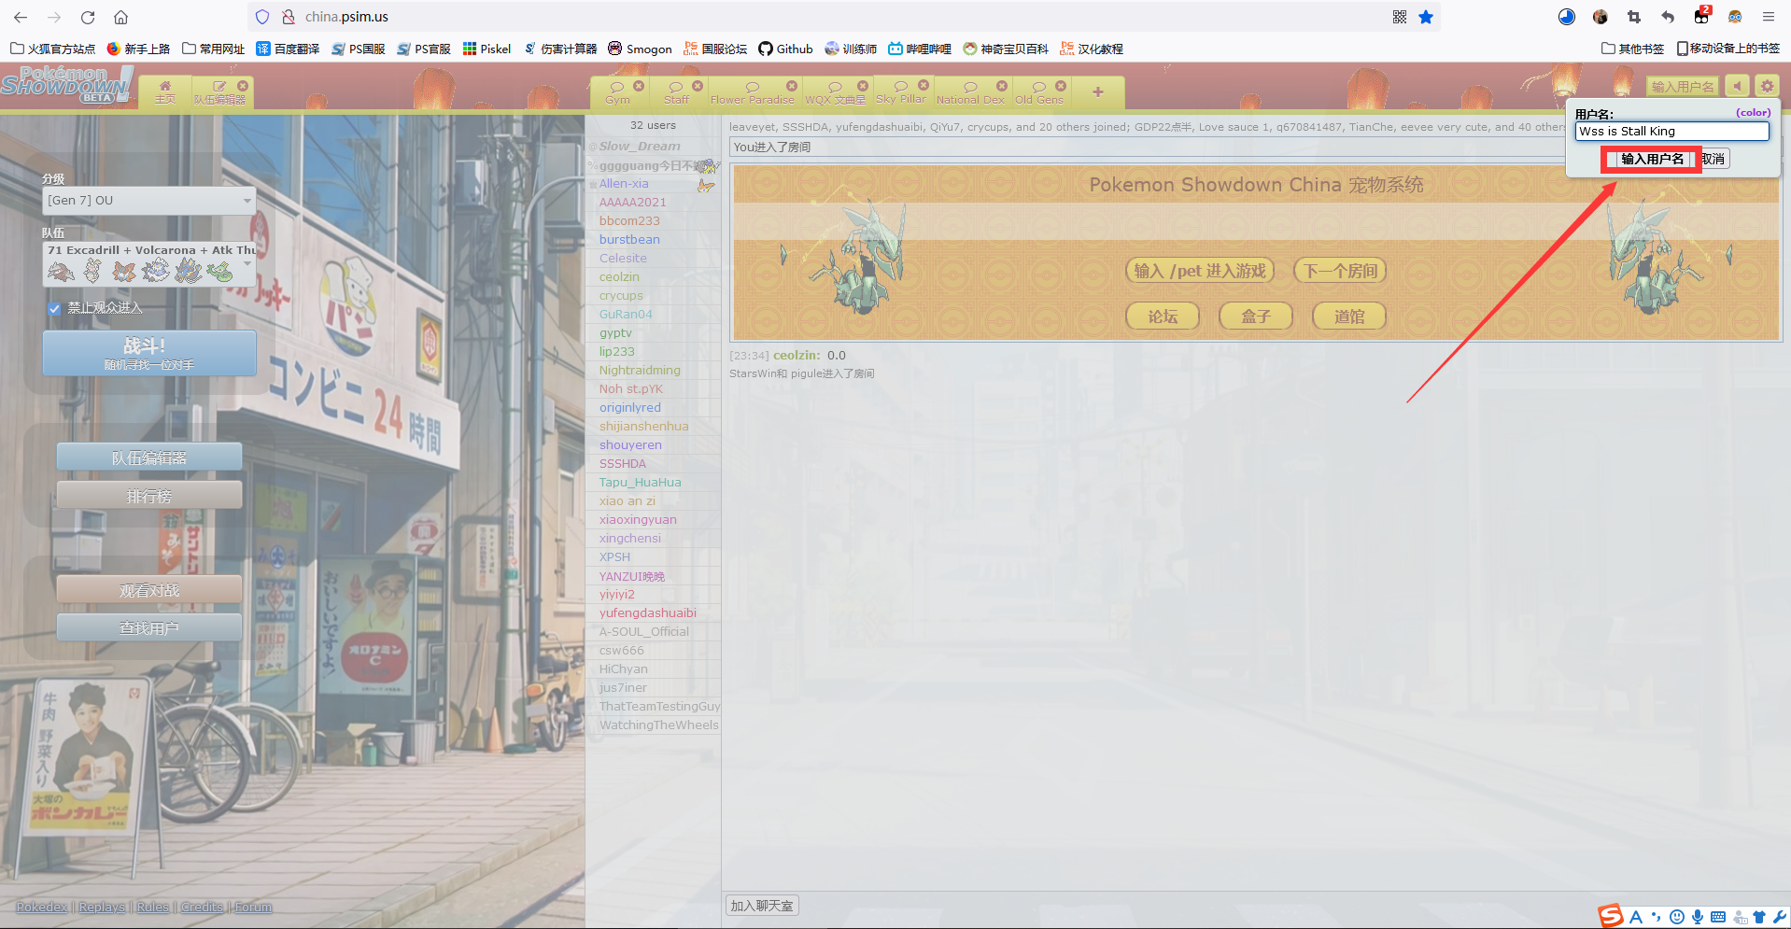Viewport: 1791px width, 929px height.
Task: Open the browser hamburger menu
Action: 1769,17
